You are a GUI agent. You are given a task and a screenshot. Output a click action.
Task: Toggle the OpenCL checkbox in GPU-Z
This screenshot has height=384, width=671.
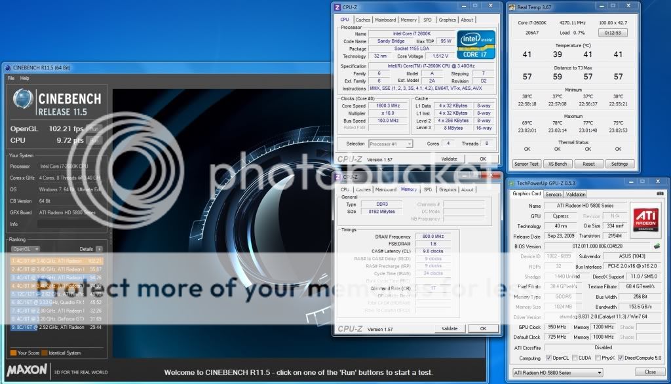(x=548, y=358)
